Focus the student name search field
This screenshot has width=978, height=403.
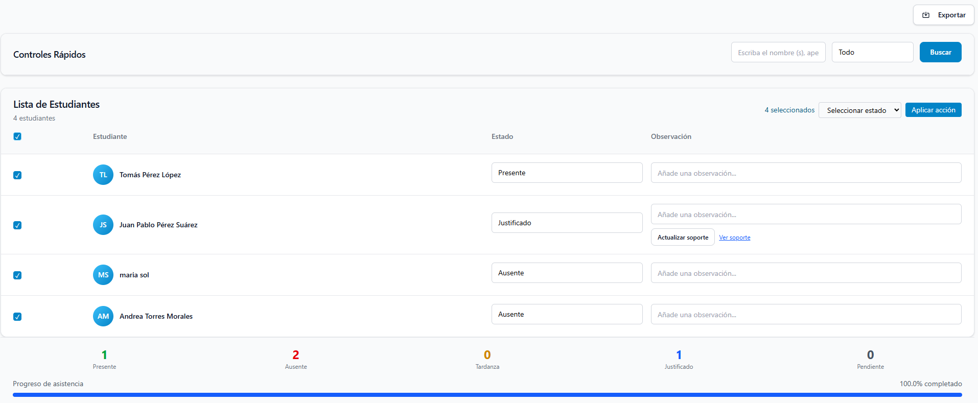tap(778, 52)
